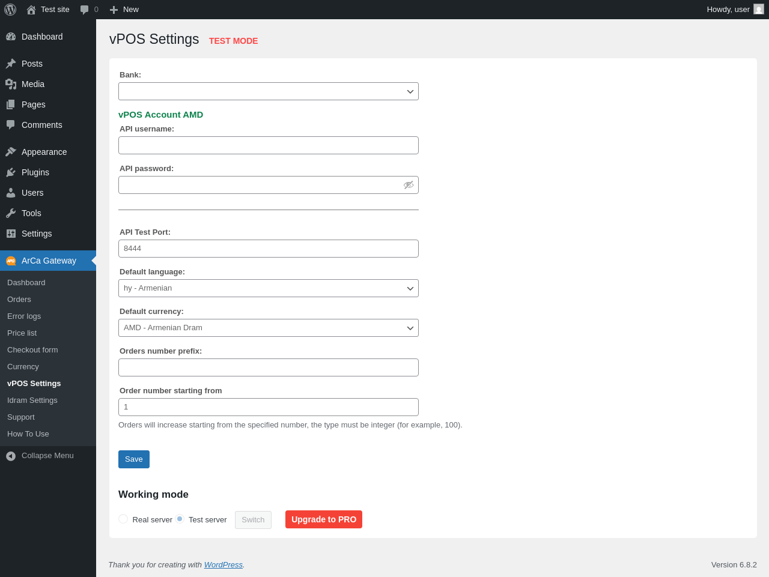Toggle API password visibility eye icon
The width and height of the screenshot is (769, 577).
[x=409, y=185]
